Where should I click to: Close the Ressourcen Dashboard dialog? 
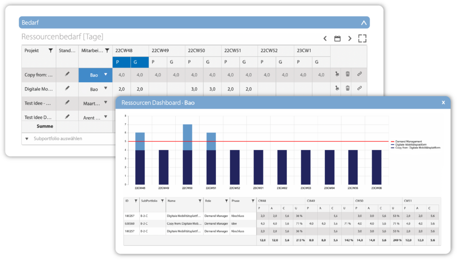(x=443, y=102)
